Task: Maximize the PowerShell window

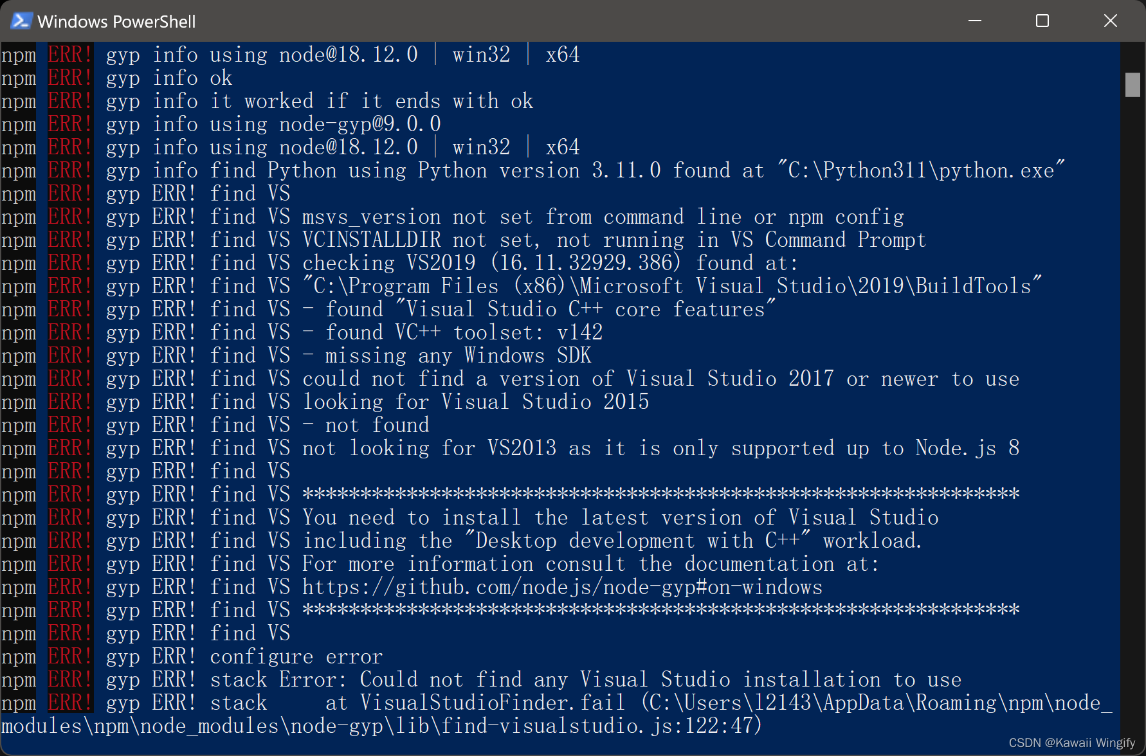Action: point(1042,21)
